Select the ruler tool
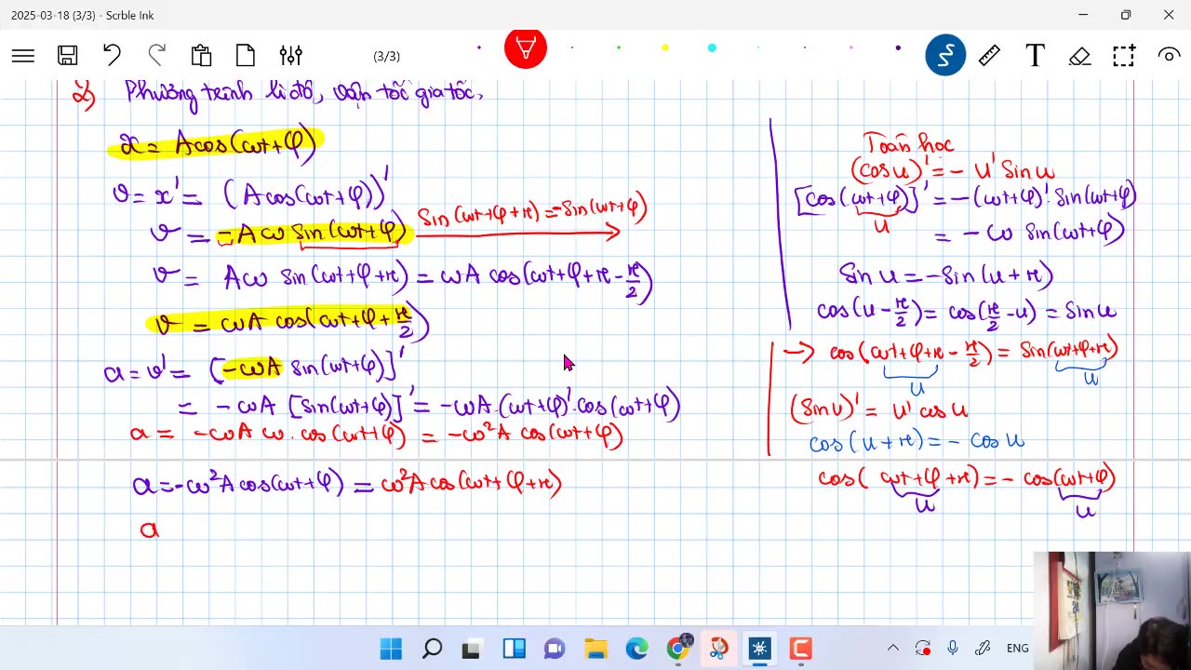Image resolution: width=1191 pixels, height=670 pixels. click(989, 56)
